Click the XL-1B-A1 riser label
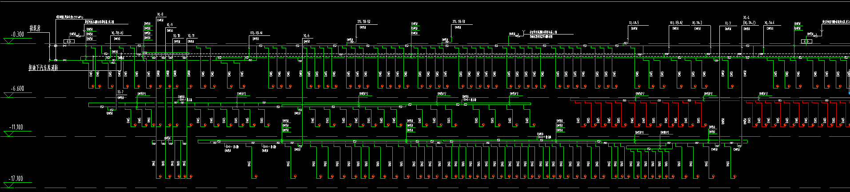 (256, 33)
